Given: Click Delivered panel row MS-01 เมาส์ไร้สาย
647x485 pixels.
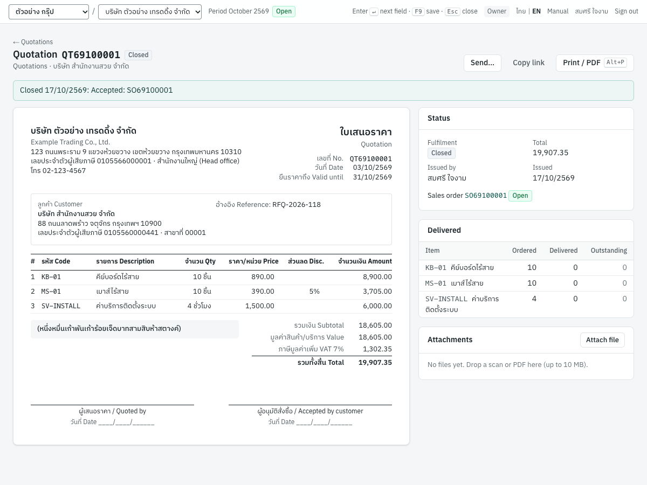Looking at the screenshot, I should (526, 283).
